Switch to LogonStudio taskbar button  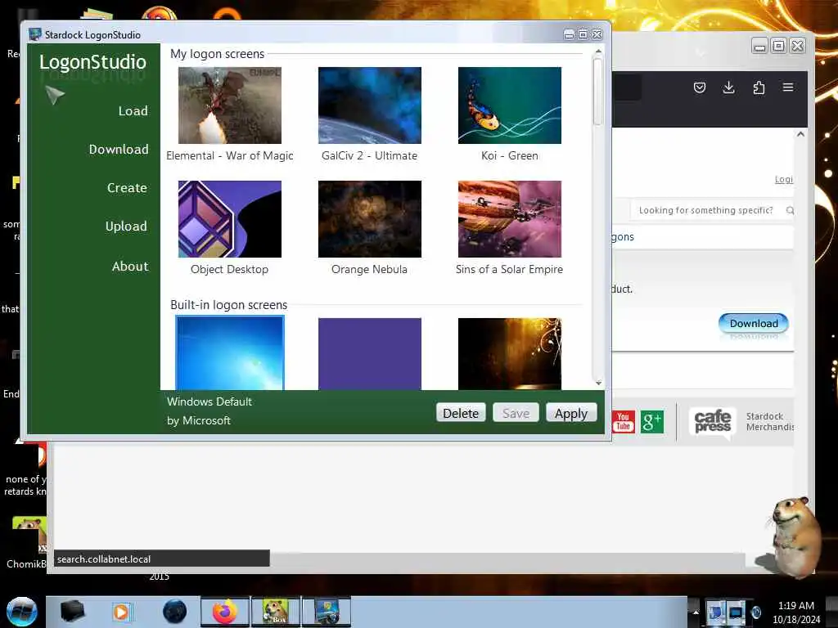click(327, 612)
